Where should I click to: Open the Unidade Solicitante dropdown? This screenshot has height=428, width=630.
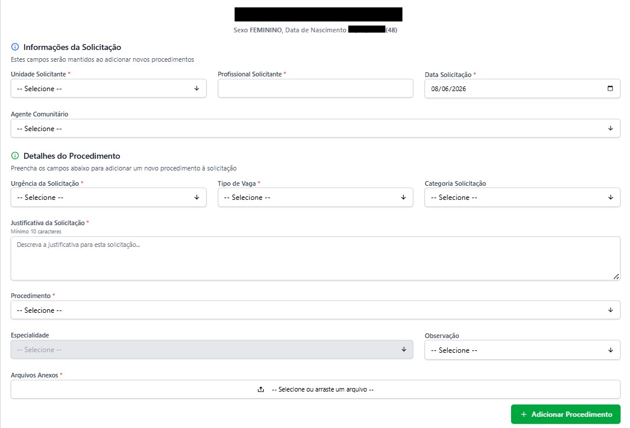(108, 88)
